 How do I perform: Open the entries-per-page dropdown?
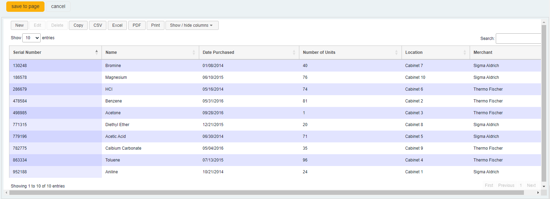point(31,38)
